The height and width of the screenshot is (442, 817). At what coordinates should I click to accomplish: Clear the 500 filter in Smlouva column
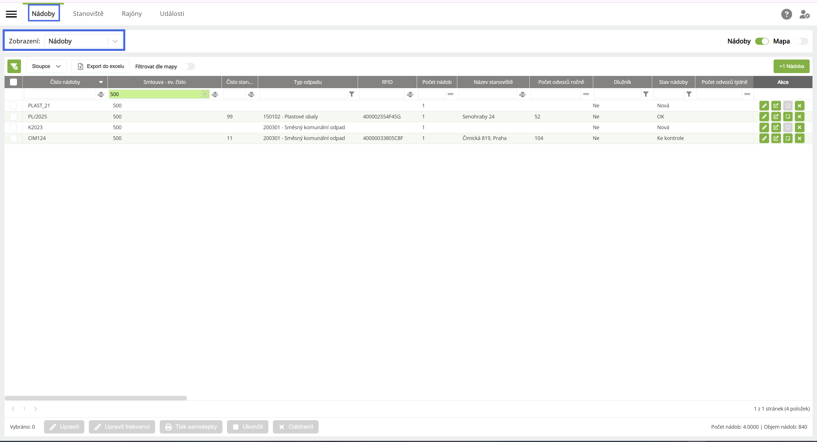point(205,94)
